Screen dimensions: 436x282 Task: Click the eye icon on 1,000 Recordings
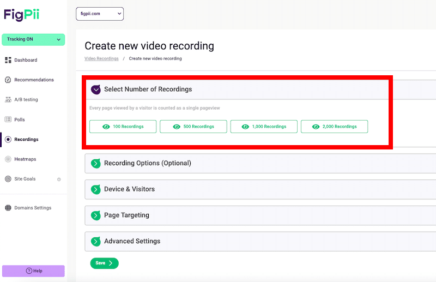click(245, 127)
